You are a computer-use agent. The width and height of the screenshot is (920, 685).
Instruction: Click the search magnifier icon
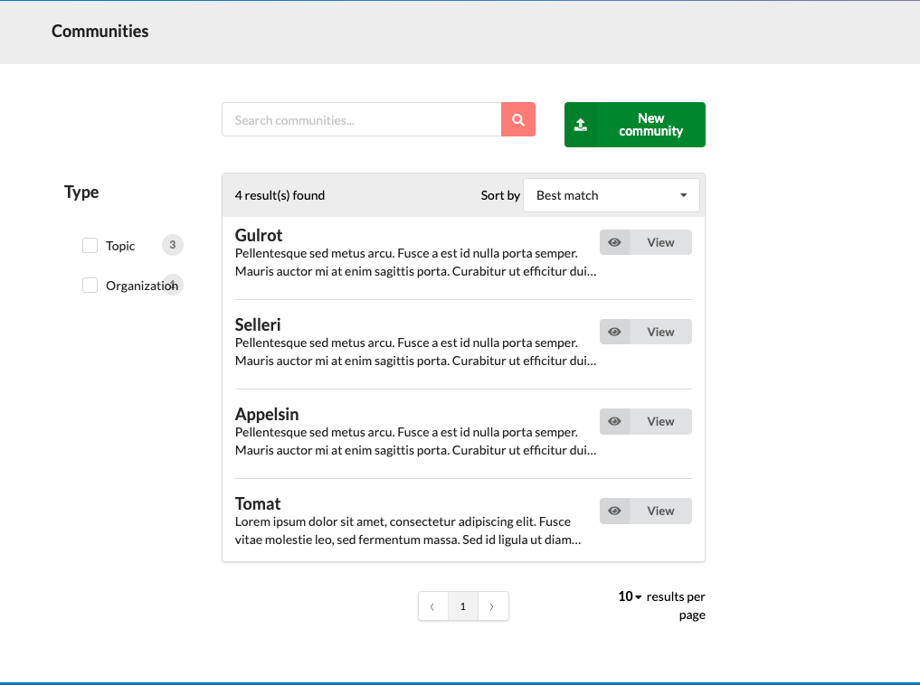coord(517,118)
